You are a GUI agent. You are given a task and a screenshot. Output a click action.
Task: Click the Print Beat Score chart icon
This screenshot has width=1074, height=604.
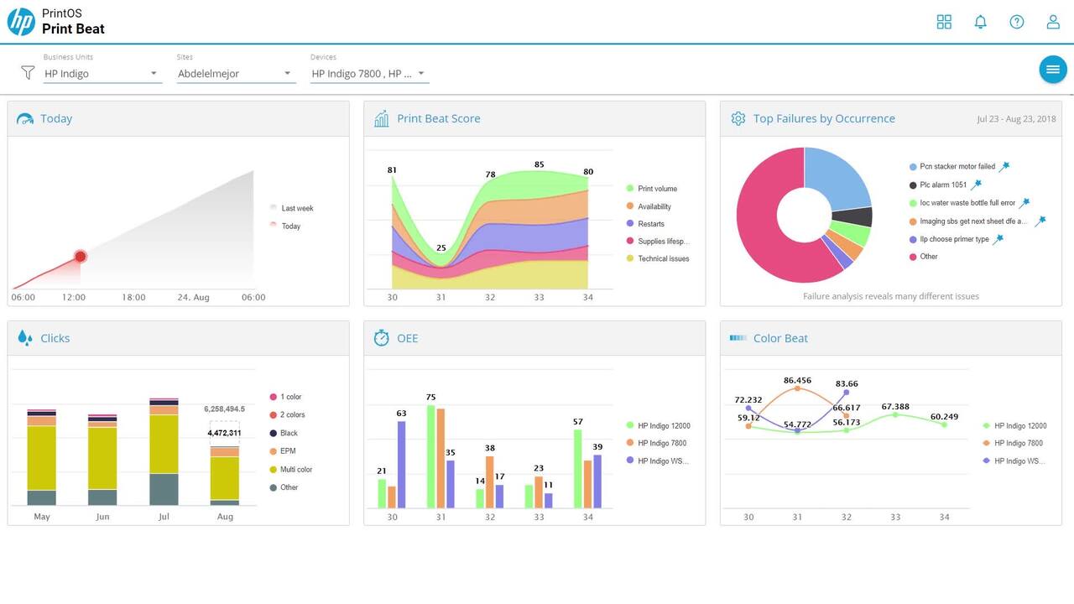(x=382, y=119)
